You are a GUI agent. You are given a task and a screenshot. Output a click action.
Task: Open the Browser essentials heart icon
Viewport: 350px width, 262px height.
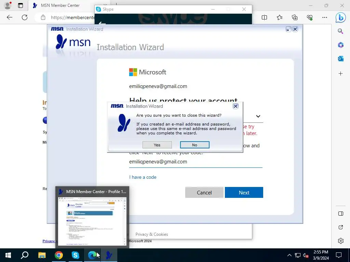[310, 17]
